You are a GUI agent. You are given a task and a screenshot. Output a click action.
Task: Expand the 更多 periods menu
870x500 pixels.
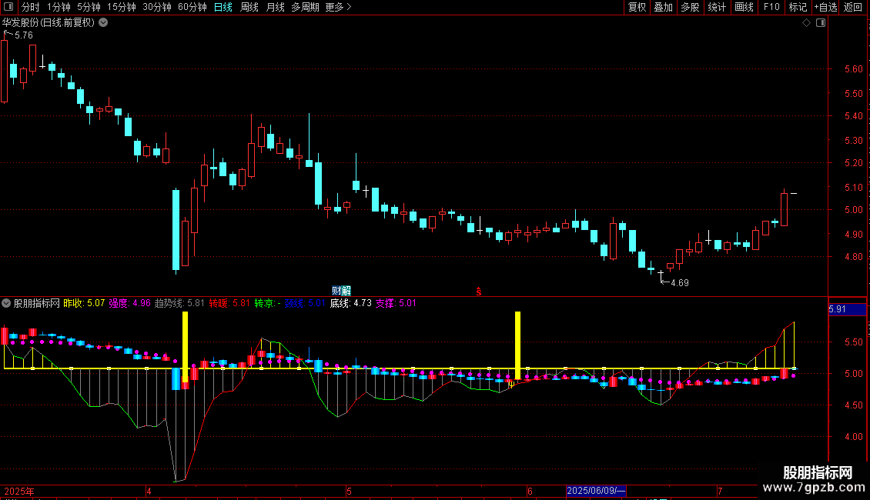tap(338, 7)
